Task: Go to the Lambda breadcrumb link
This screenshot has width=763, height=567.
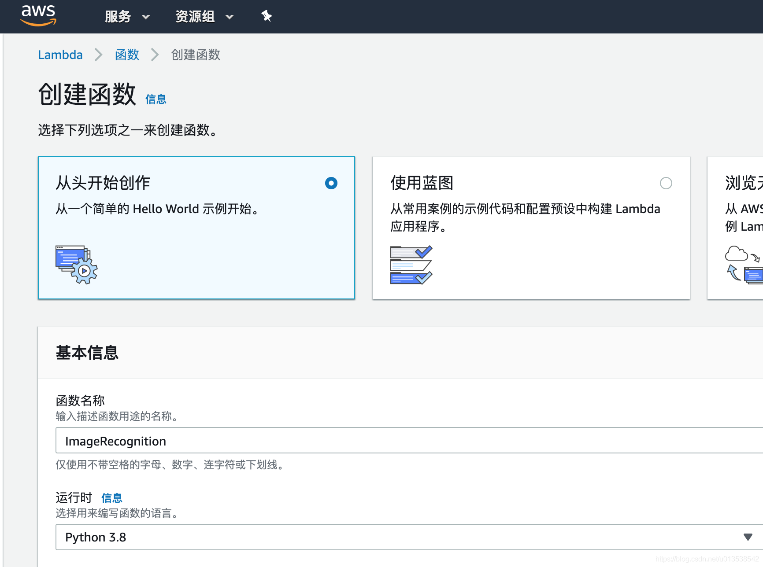Action: point(60,55)
